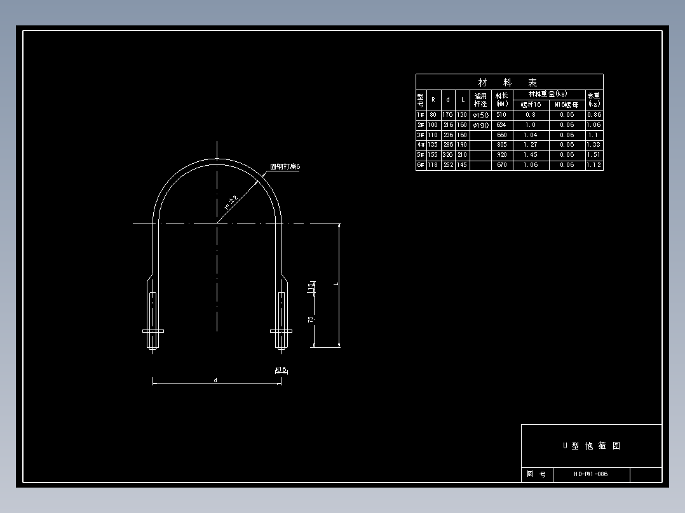Click screw weight 1.45 in row 5#
The image size is (685, 513).
[x=531, y=155]
